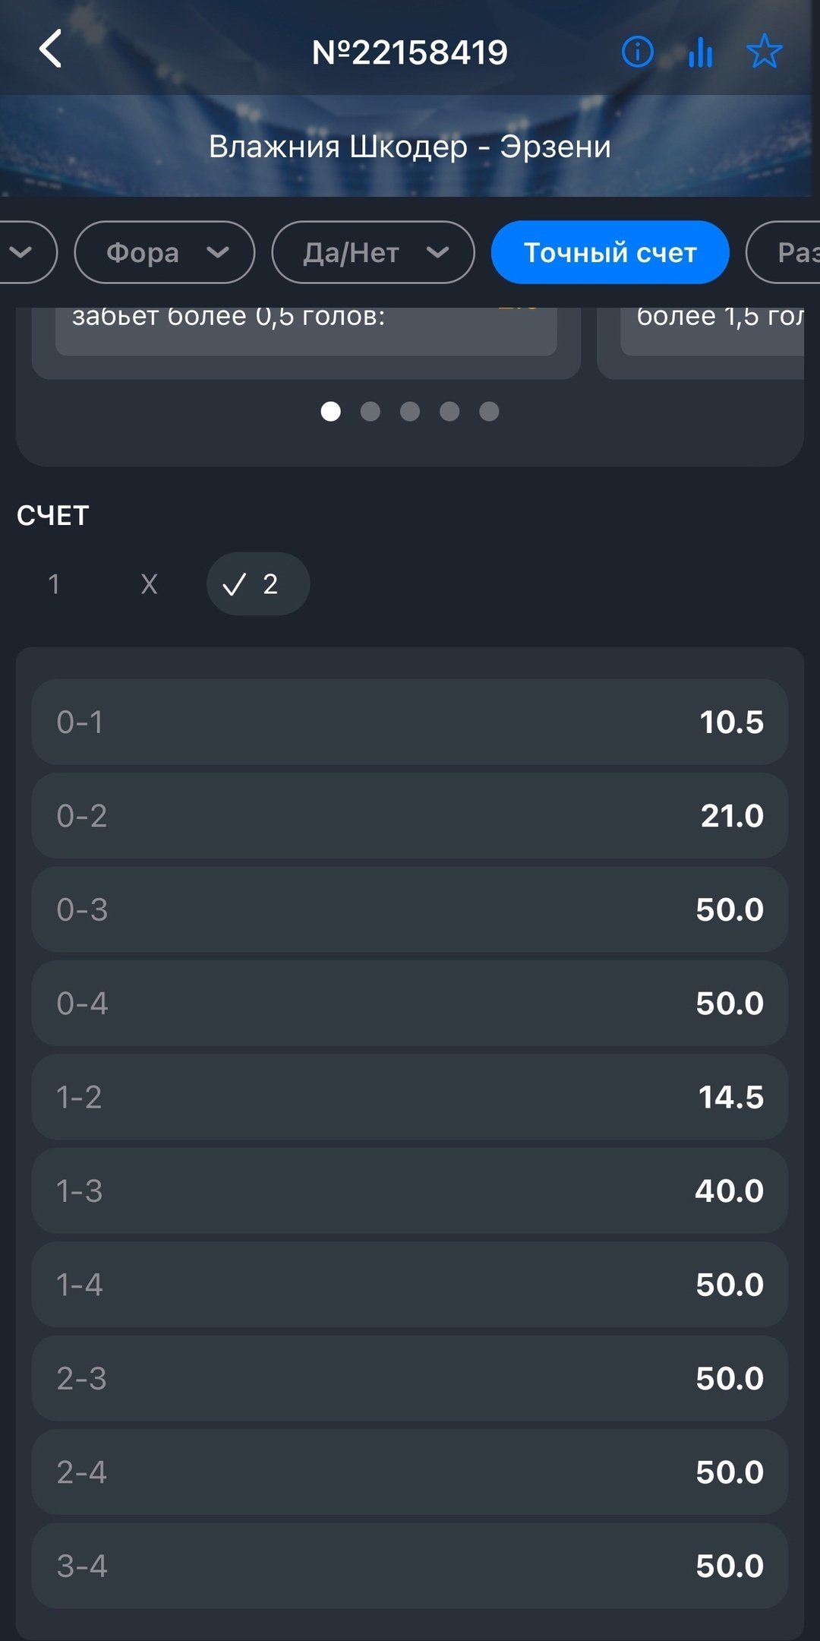This screenshot has height=1641, width=820.
Task: Choose score 0-2 with odds 21.0
Action: tap(409, 816)
